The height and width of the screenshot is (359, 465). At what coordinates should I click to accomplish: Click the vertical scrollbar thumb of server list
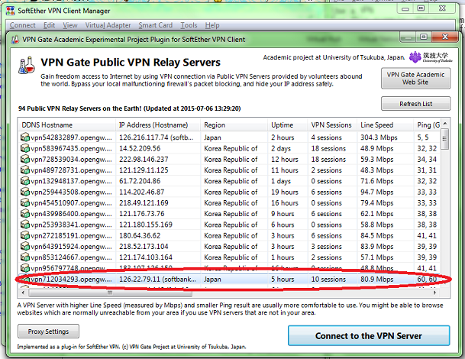click(x=444, y=139)
